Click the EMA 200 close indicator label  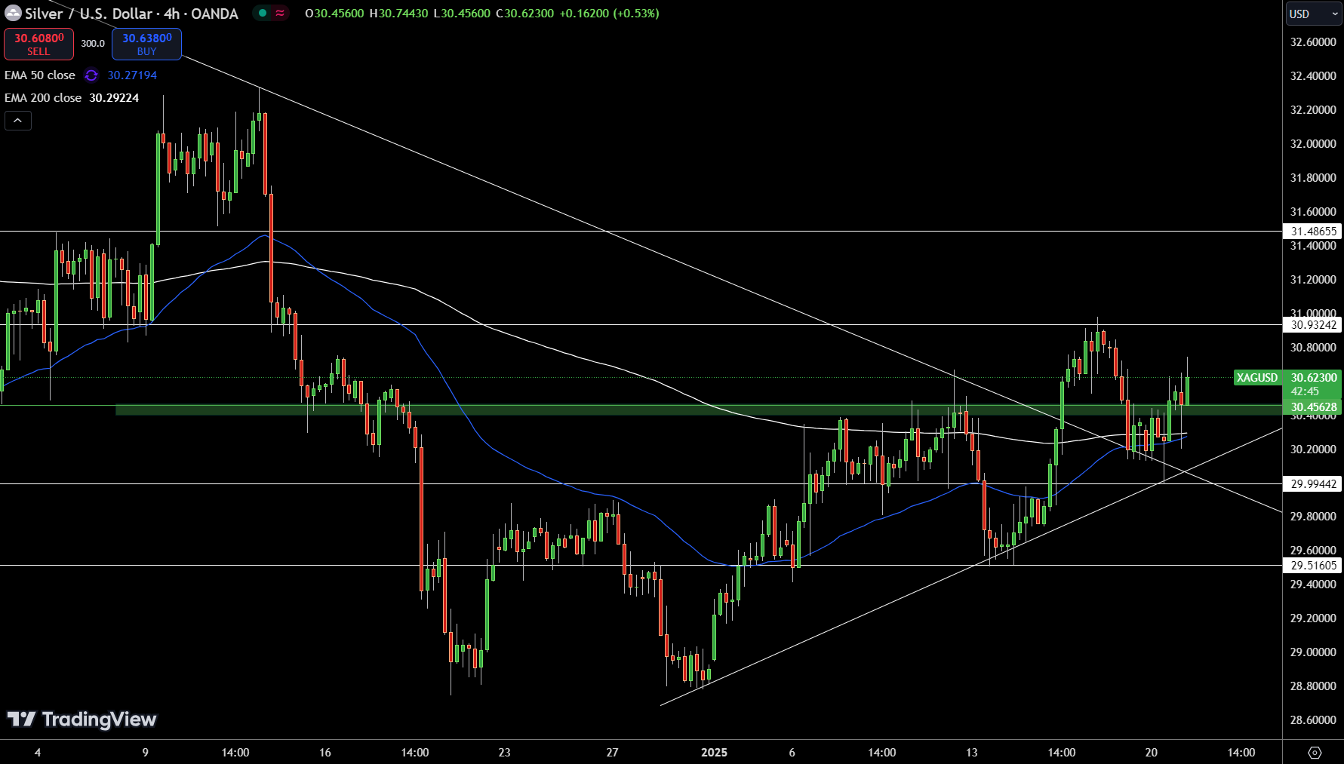[x=43, y=98]
